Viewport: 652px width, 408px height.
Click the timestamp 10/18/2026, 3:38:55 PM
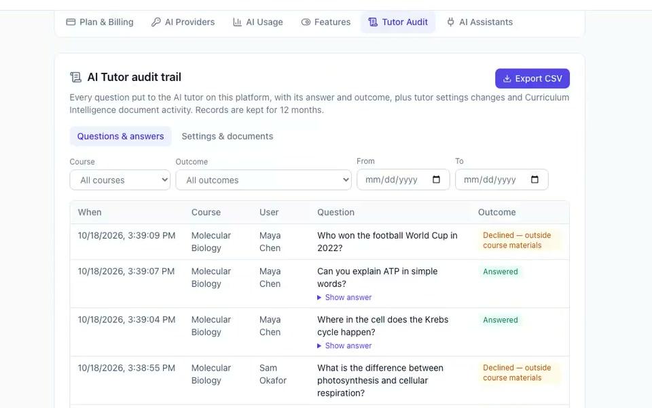pyautogui.click(x=126, y=368)
